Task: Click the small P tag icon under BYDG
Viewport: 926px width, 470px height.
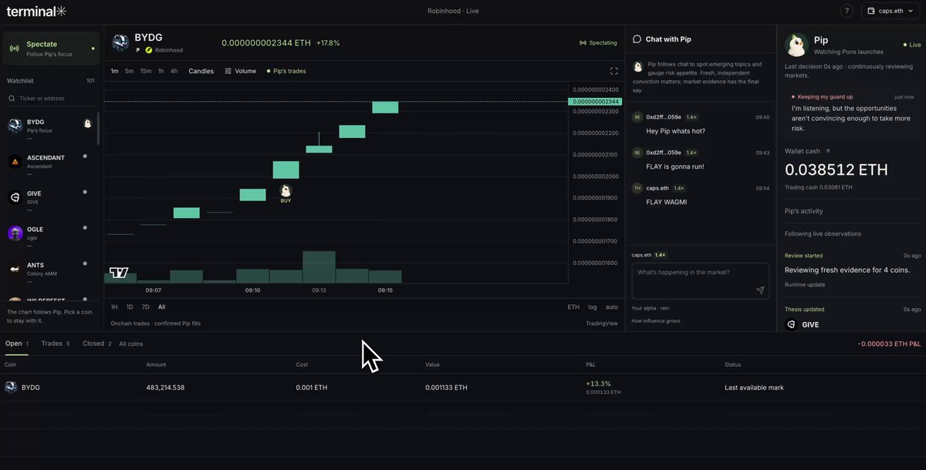Action: [138, 50]
